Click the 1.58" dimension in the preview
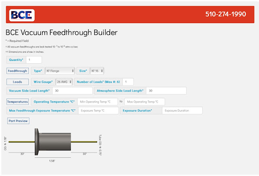Screen dimensions: 259x176 (x=52, y=161)
